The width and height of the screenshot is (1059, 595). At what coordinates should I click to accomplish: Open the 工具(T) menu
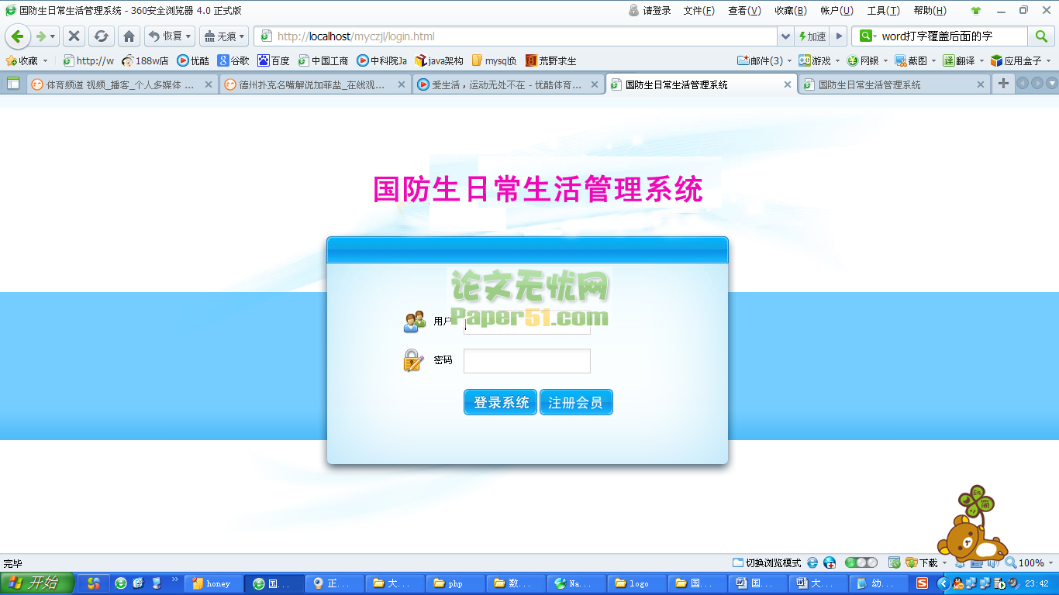pyautogui.click(x=883, y=11)
